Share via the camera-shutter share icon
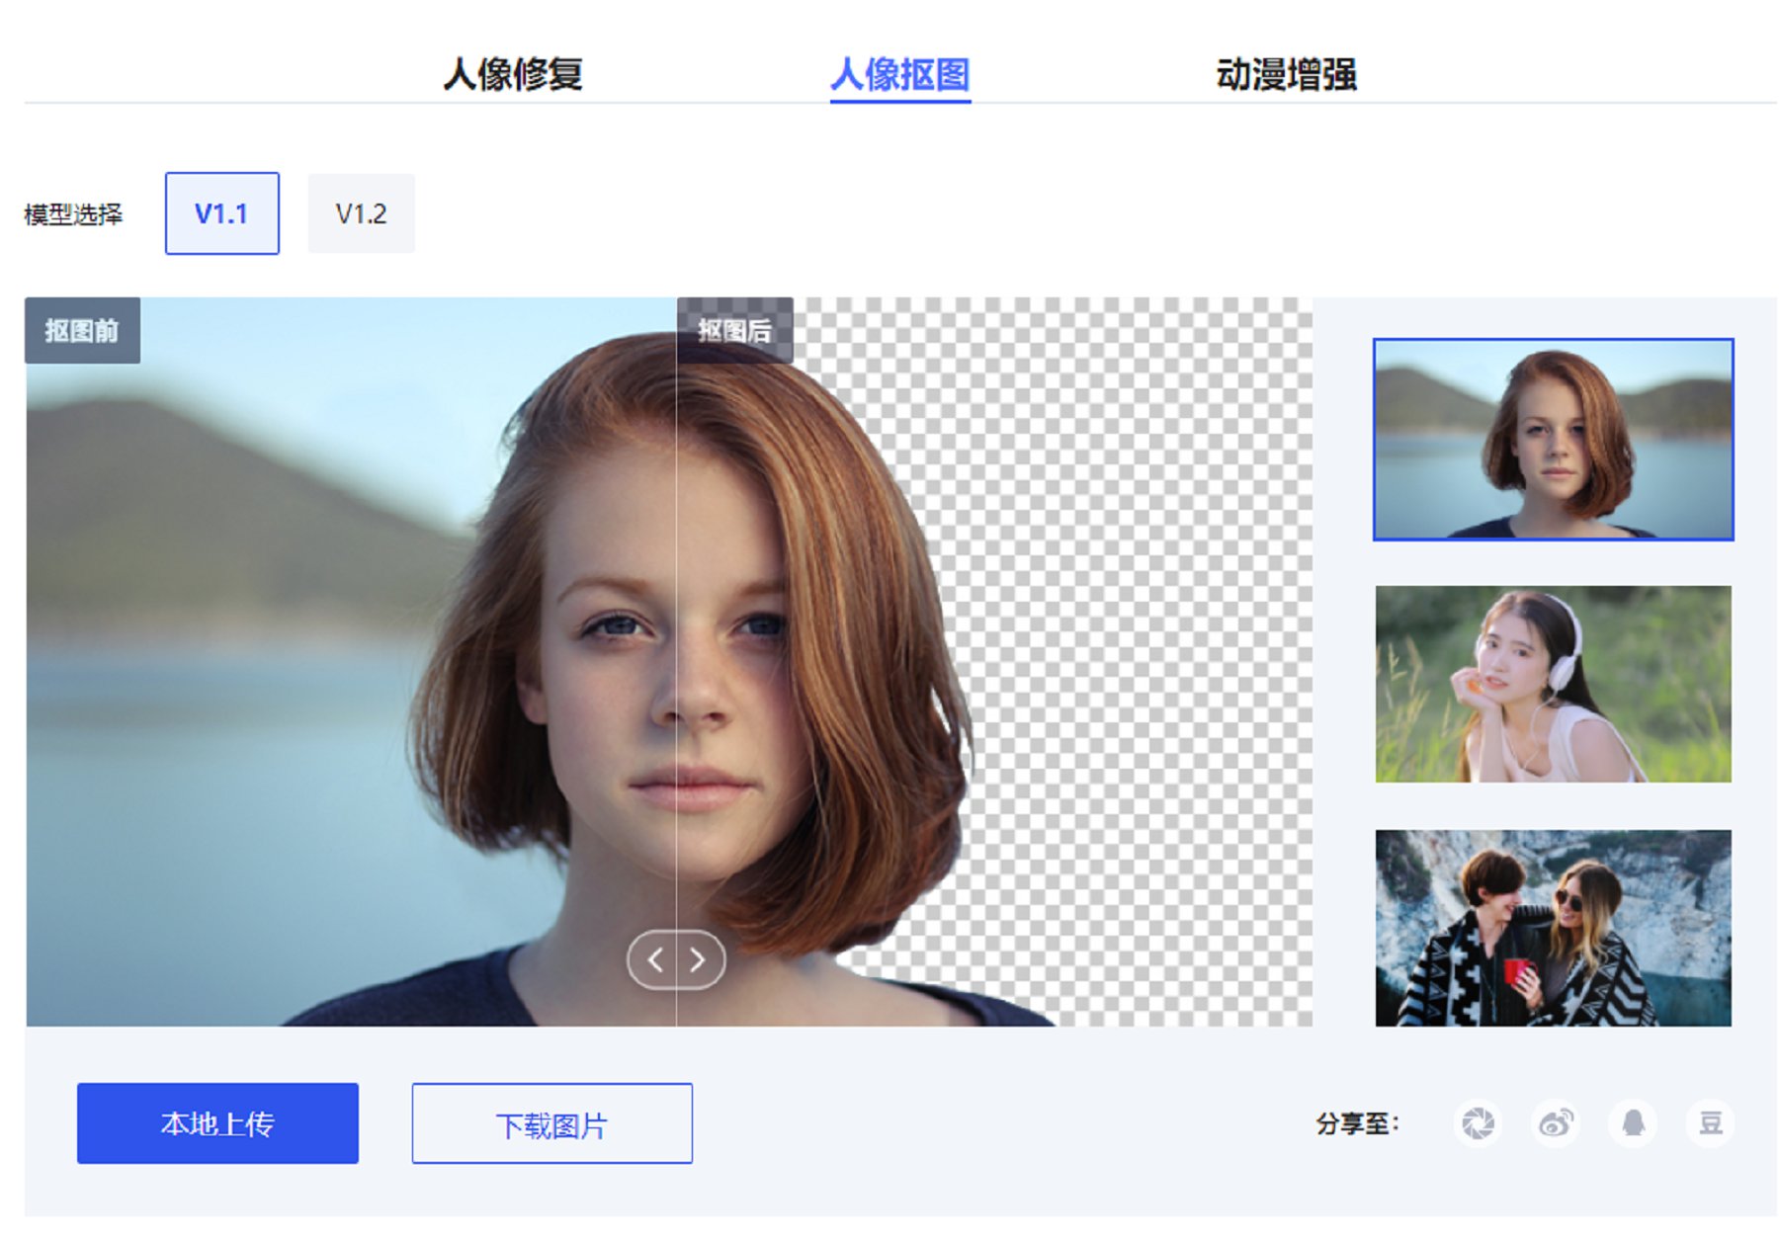 (1478, 1123)
